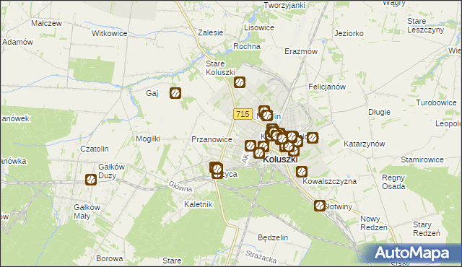Select the Lisowice label
The image size is (462, 267).
coord(259,27)
